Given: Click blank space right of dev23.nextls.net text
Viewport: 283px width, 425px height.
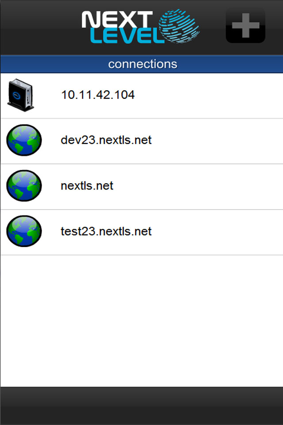Looking at the screenshot, I should (x=221, y=141).
